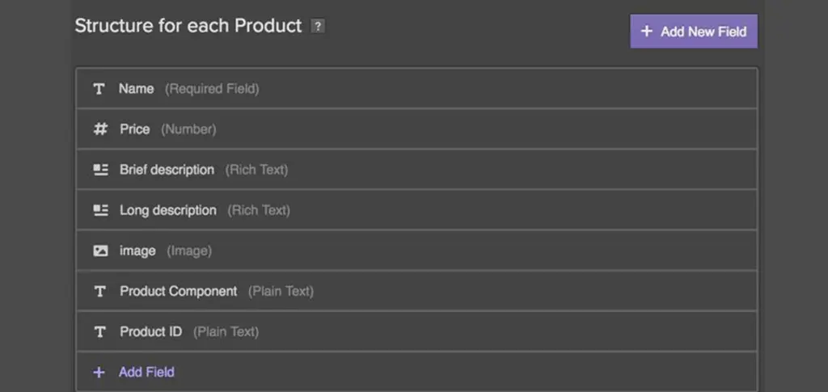Click the text icon beside Product Component
This screenshot has width=828, height=392.
pos(100,291)
